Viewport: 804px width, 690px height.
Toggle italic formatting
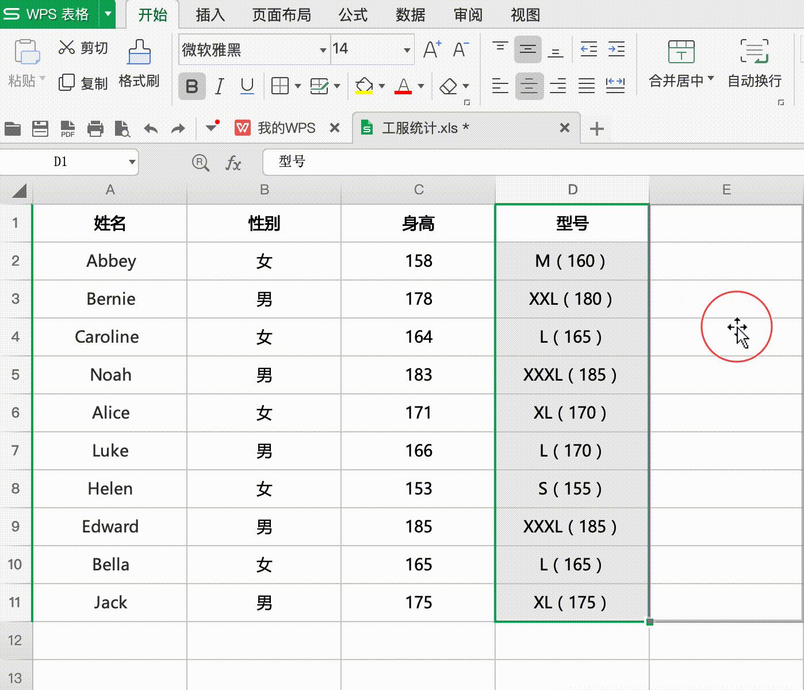(x=219, y=86)
